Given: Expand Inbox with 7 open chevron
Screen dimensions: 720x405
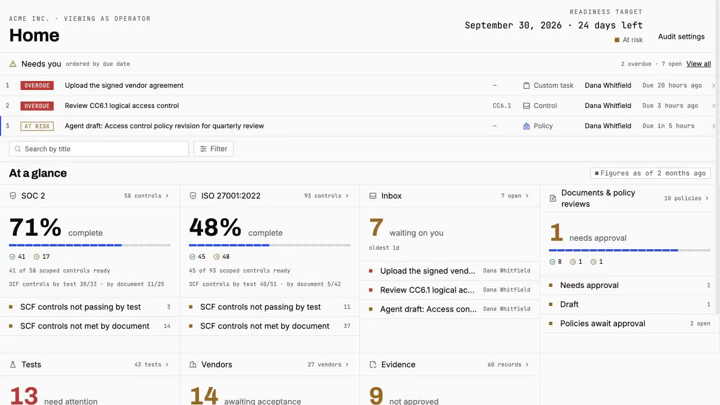Looking at the screenshot, I should [x=527, y=196].
